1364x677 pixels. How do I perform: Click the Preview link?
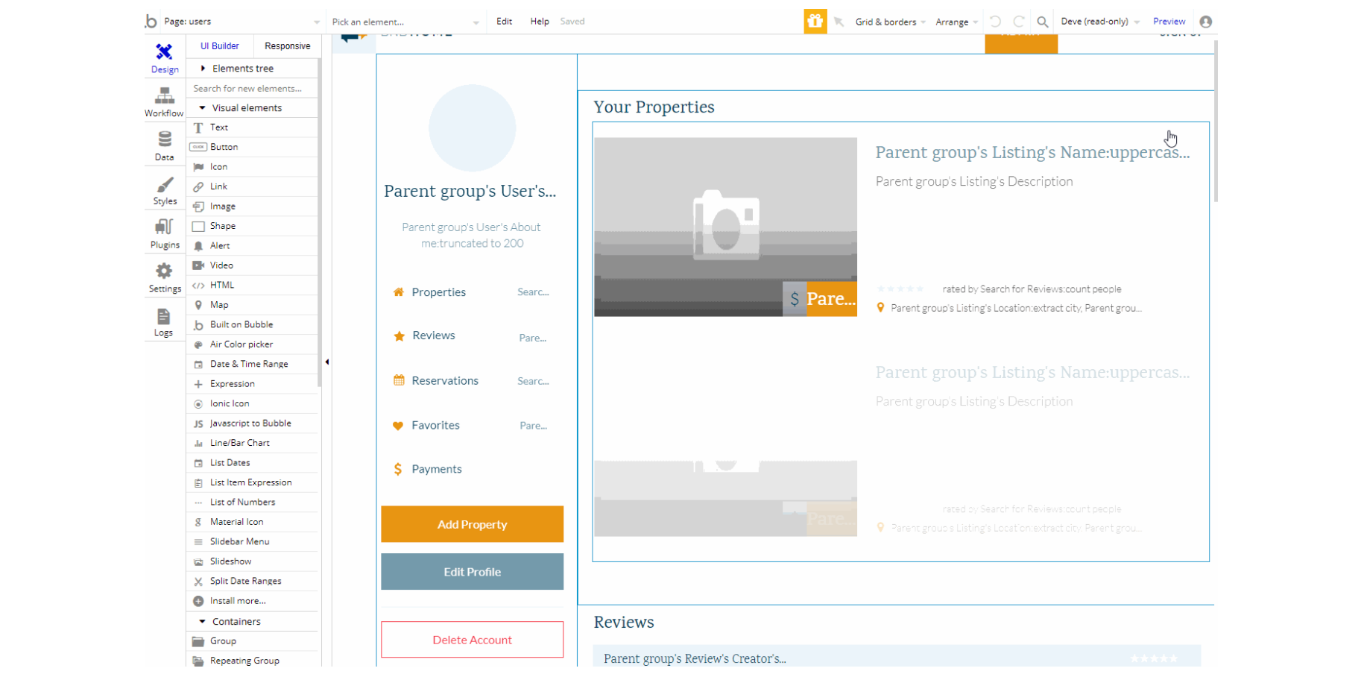point(1169,22)
